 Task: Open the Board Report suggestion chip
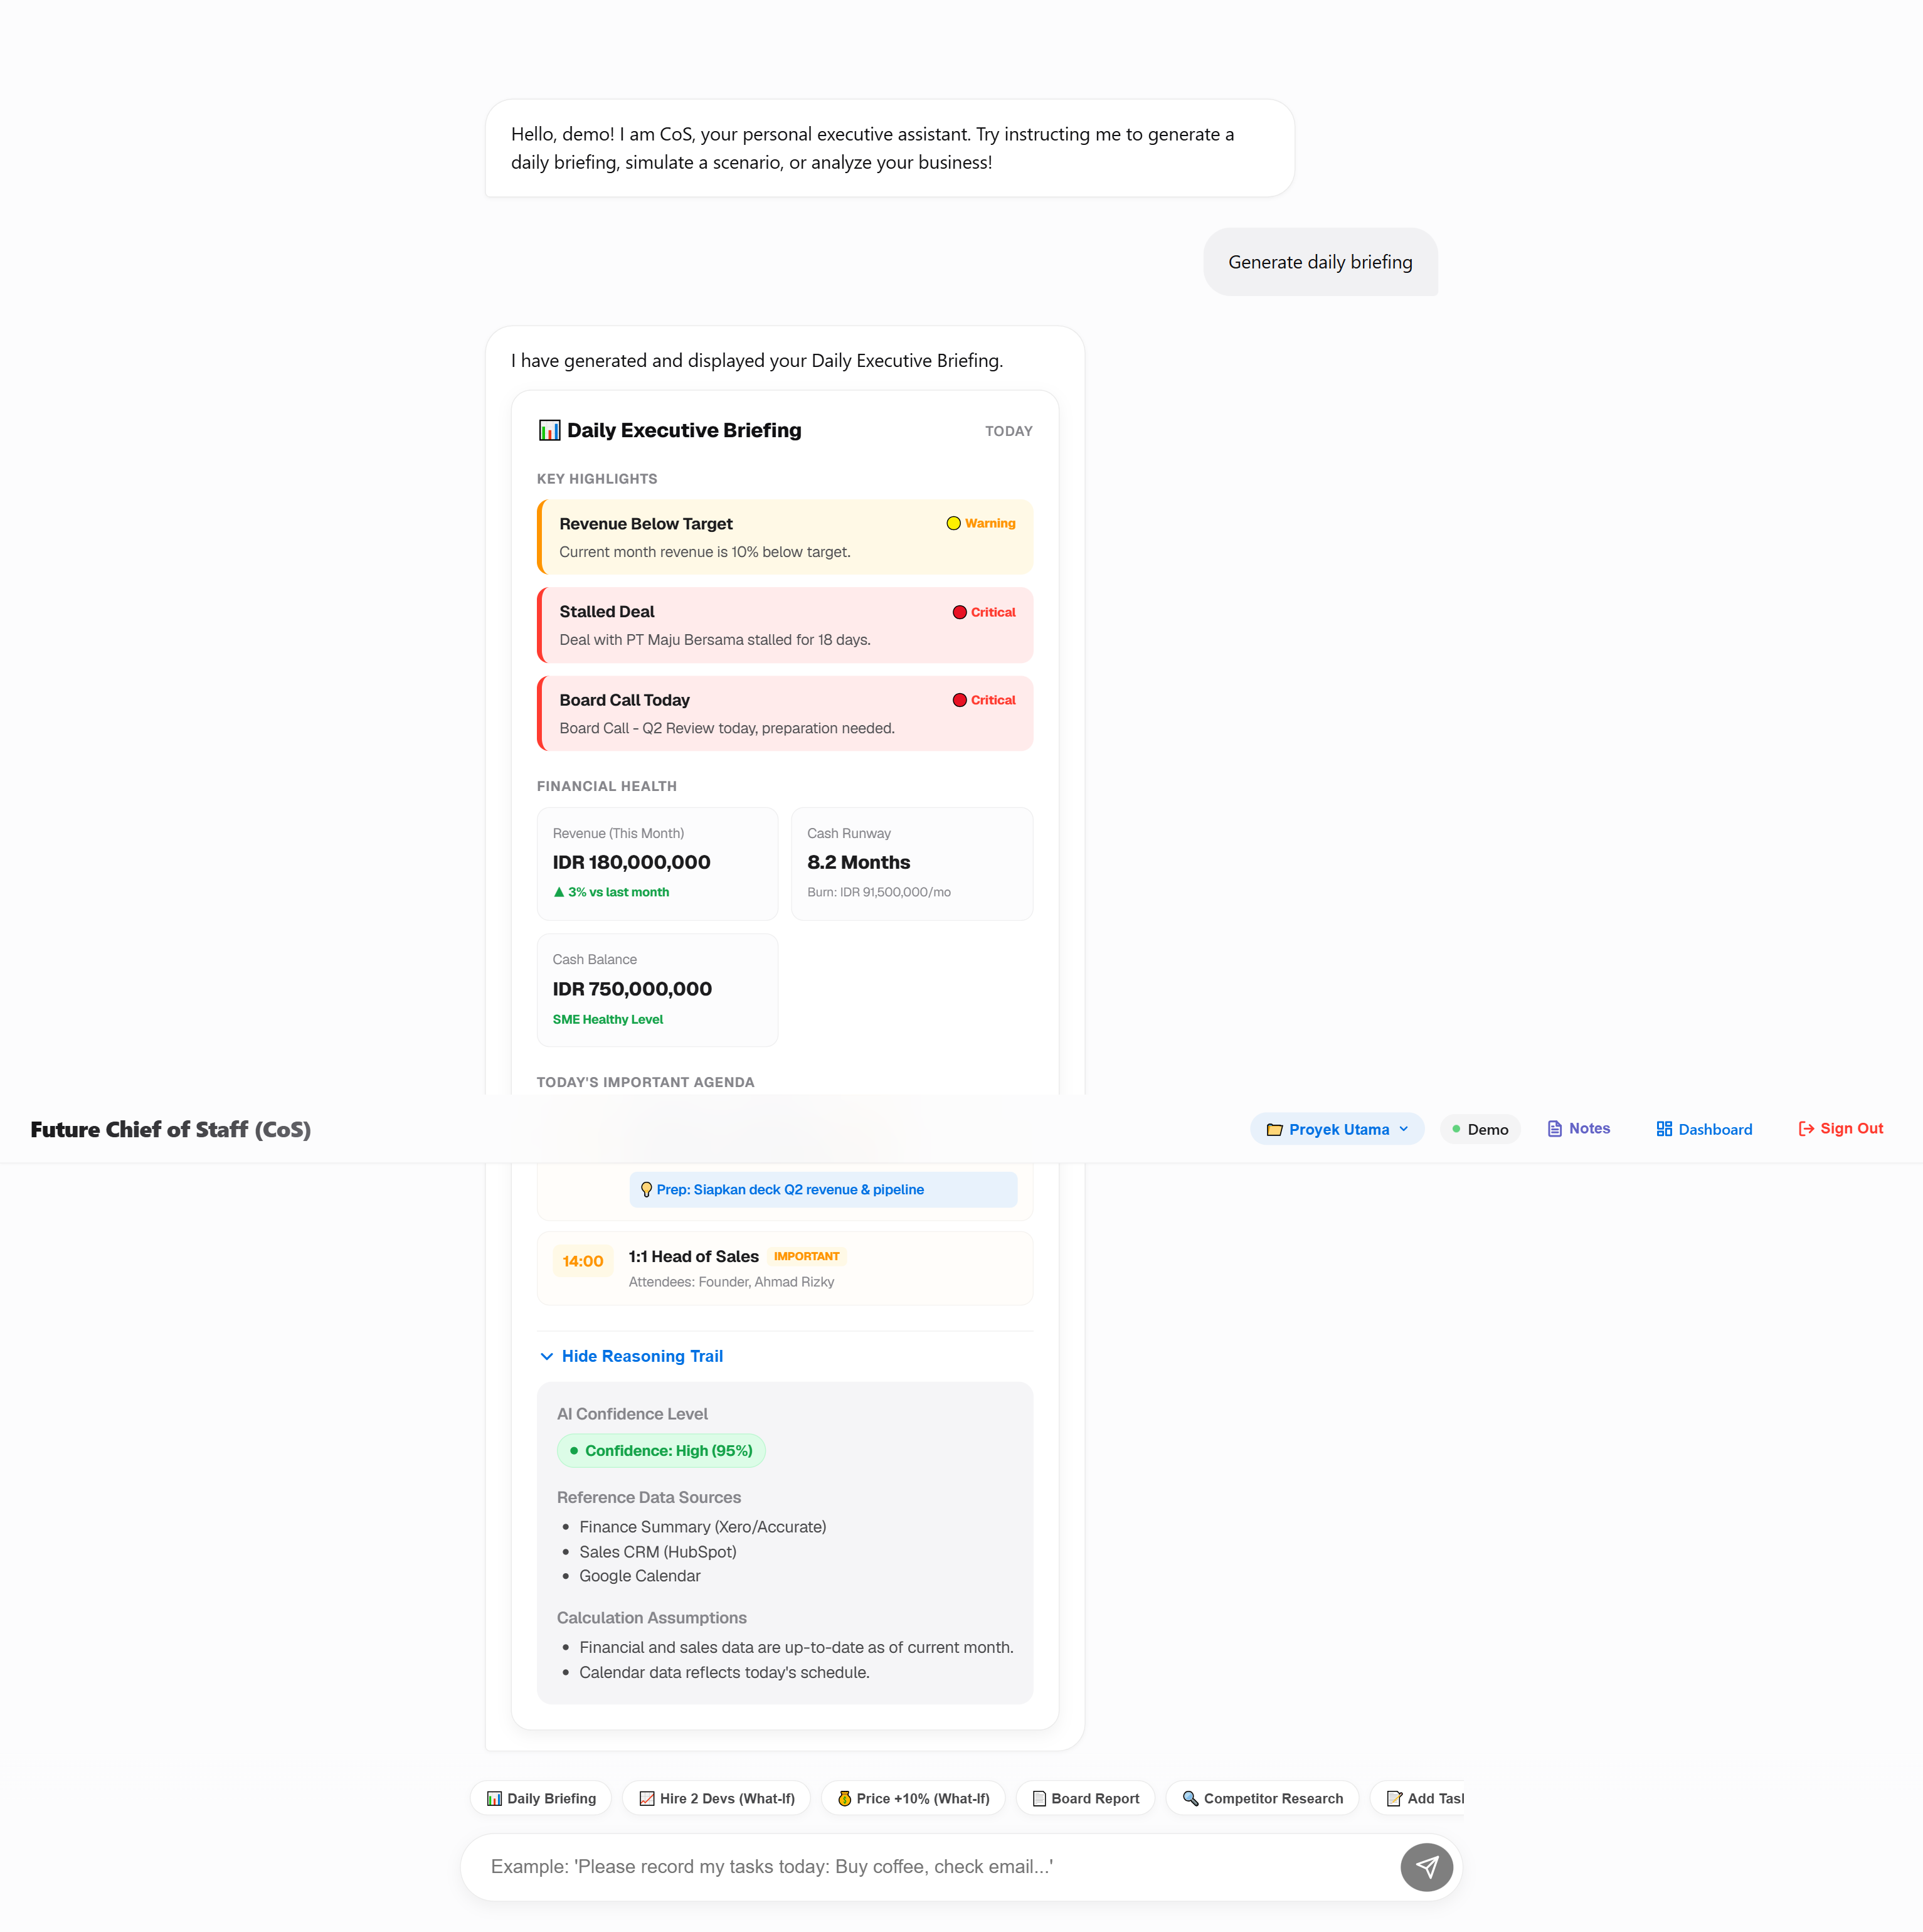1085,1798
